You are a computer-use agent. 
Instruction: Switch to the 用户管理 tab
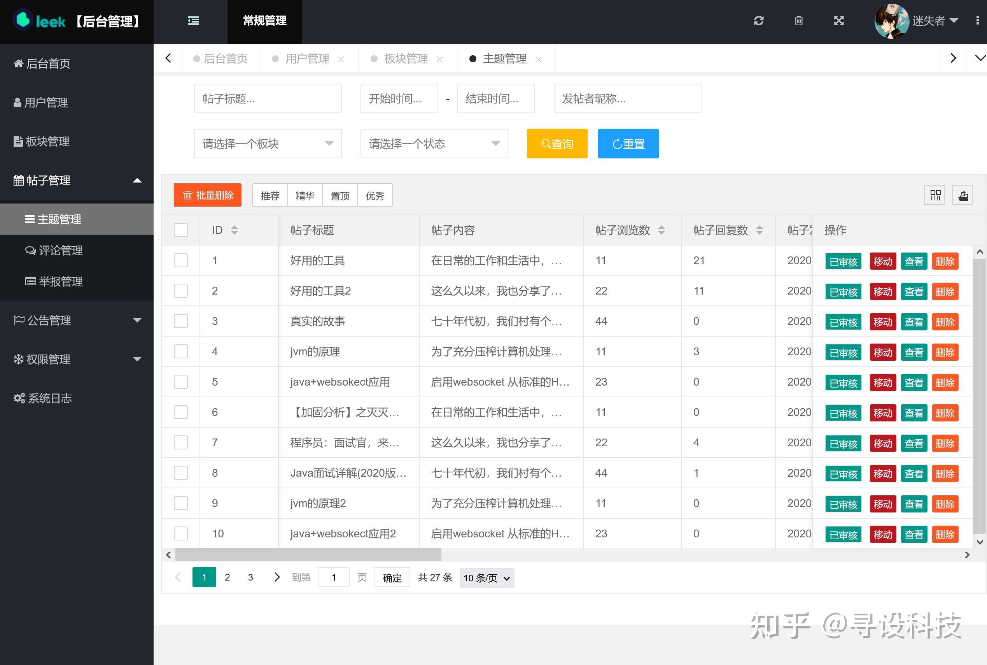pyautogui.click(x=307, y=58)
